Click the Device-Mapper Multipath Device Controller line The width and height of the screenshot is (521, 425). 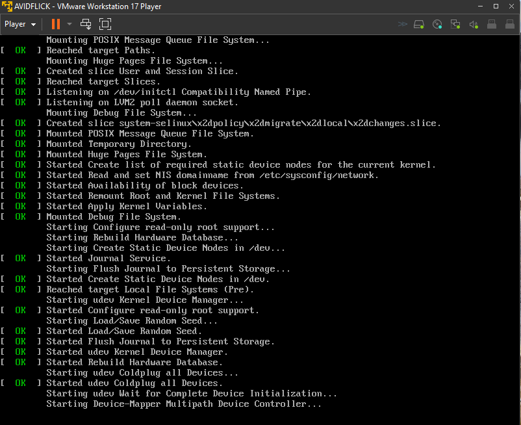184,404
